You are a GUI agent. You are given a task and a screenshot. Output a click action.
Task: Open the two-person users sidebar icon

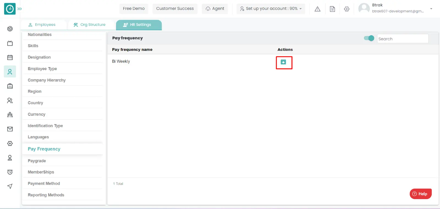10,100
